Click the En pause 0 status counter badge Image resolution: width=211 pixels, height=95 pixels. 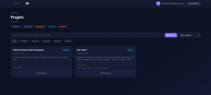coord(40,27)
